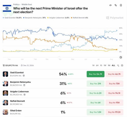The height and width of the screenshot is (117, 127).
Task: Switch chart to 1W range
Action: [105, 65]
